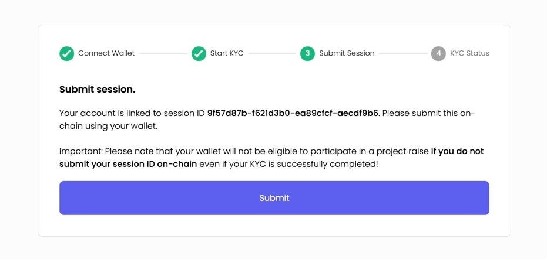This screenshot has height=259, width=547.
Task: Click bold 'if you do not' text
Action: click(457, 151)
